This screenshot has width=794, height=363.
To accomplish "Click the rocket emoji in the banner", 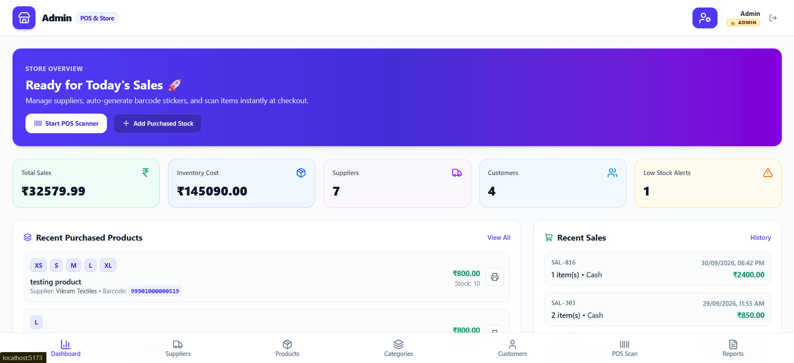I will coord(175,85).
